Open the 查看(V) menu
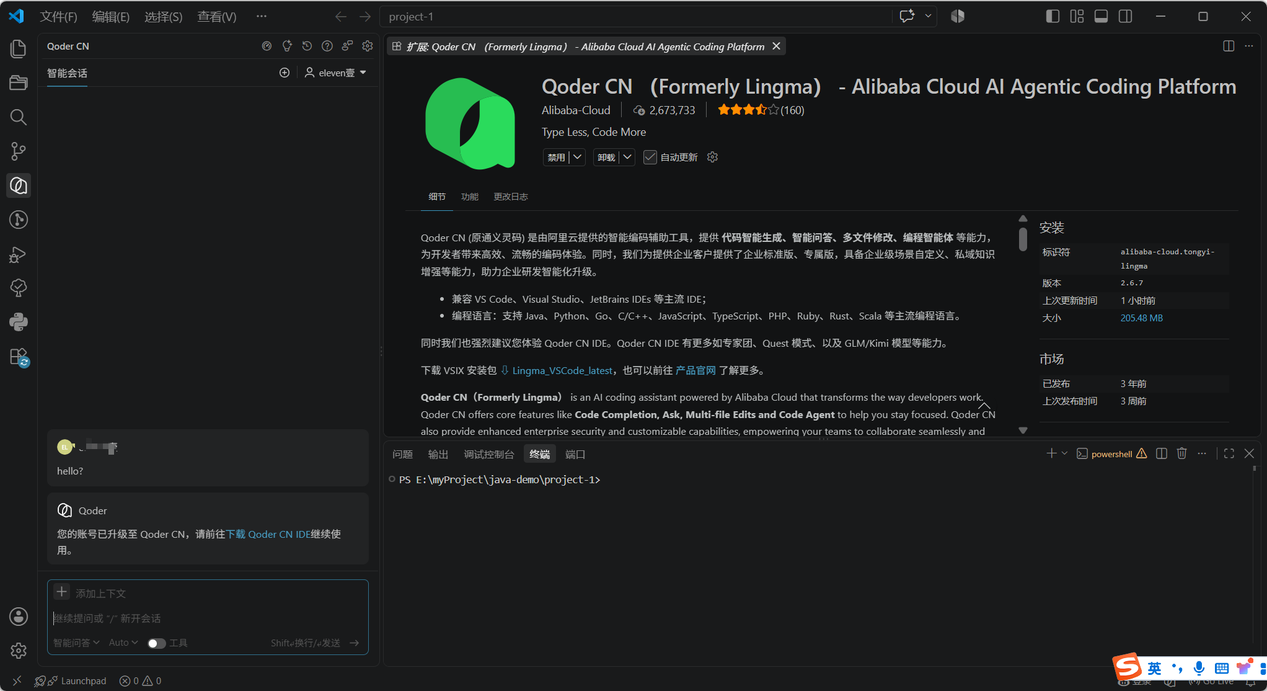The image size is (1267, 691). (x=217, y=17)
